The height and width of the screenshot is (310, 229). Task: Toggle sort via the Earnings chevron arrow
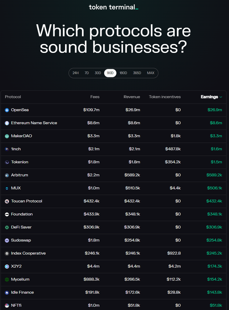point(221,97)
